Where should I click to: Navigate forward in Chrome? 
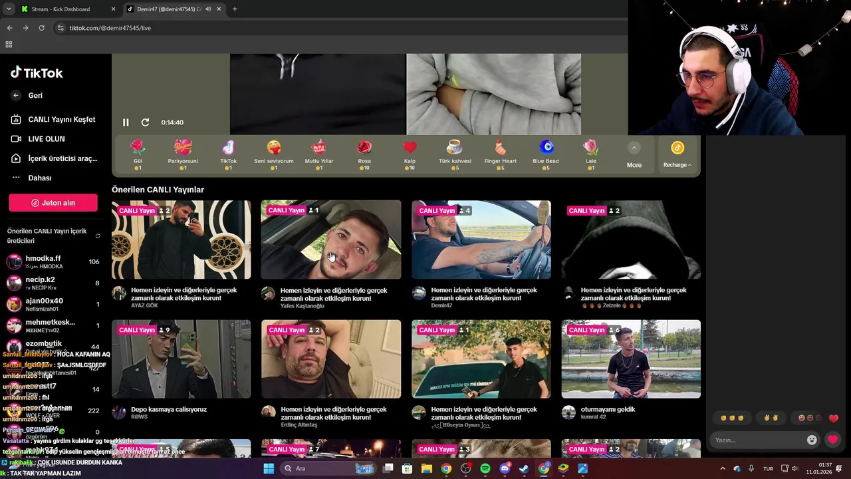(25, 28)
